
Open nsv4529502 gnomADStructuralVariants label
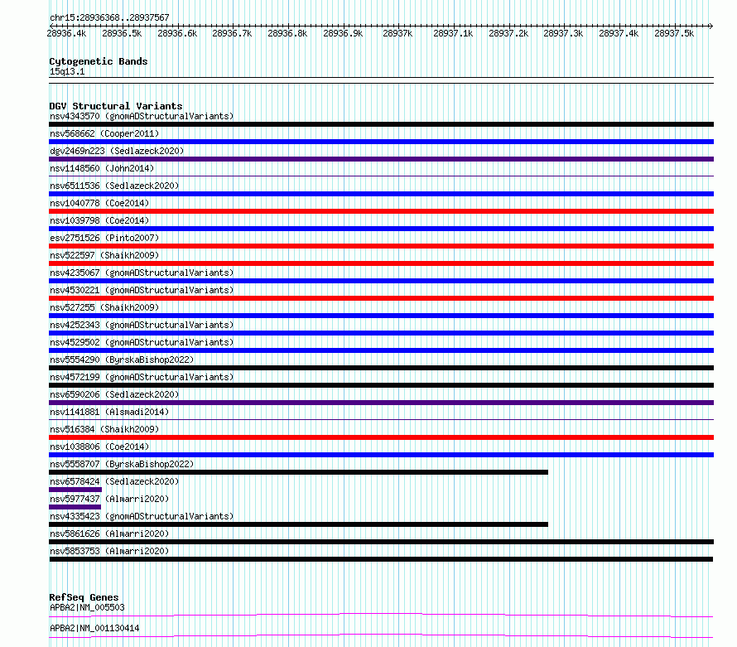click(142, 342)
